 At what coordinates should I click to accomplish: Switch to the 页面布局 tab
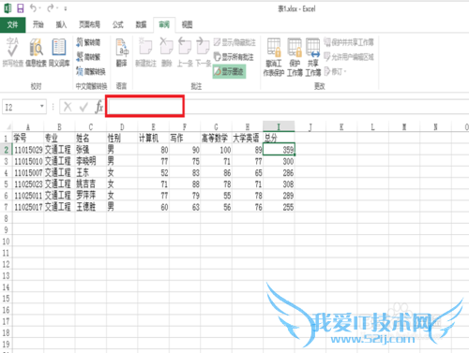[x=89, y=24]
